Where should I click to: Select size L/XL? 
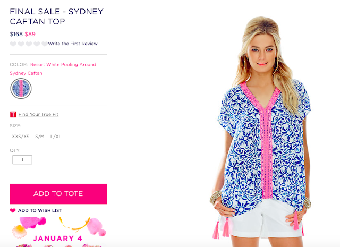pyautogui.click(x=56, y=137)
